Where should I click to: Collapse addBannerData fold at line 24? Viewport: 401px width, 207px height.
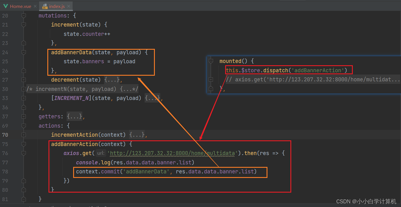click(x=24, y=53)
